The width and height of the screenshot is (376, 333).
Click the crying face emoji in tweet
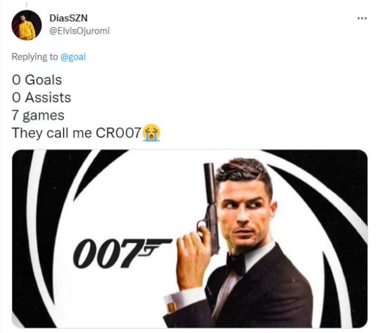152,133
